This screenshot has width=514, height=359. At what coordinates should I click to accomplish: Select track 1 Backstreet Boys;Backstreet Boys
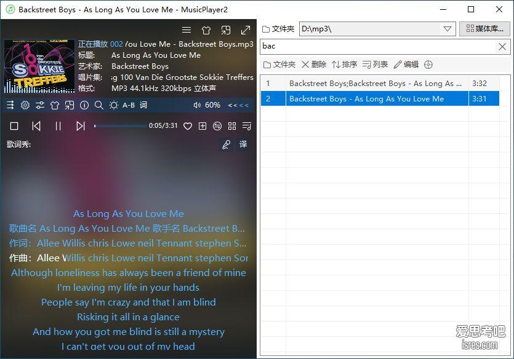[x=380, y=84]
